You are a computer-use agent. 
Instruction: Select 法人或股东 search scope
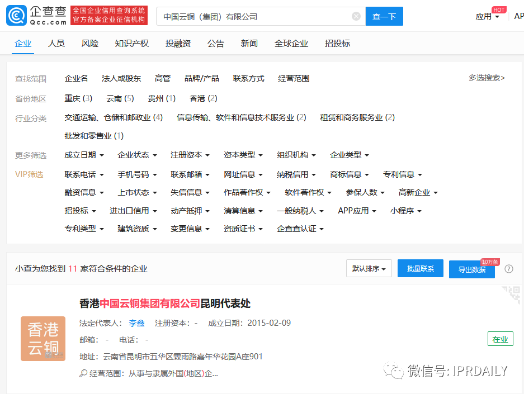[121, 78]
